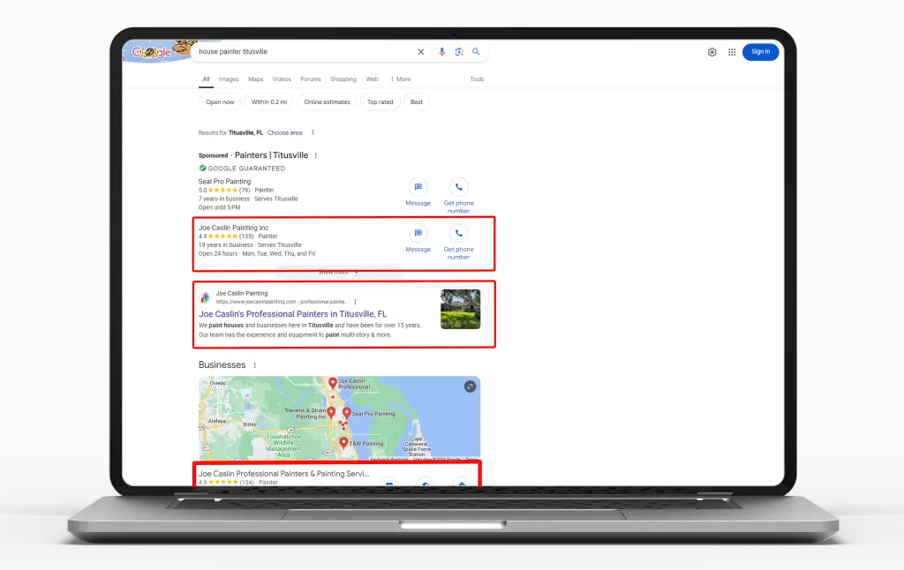Switch to the Maps tab
The width and height of the screenshot is (904, 570).
click(255, 79)
